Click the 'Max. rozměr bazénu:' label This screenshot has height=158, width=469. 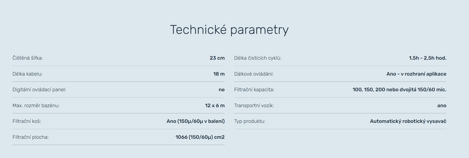(36, 106)
